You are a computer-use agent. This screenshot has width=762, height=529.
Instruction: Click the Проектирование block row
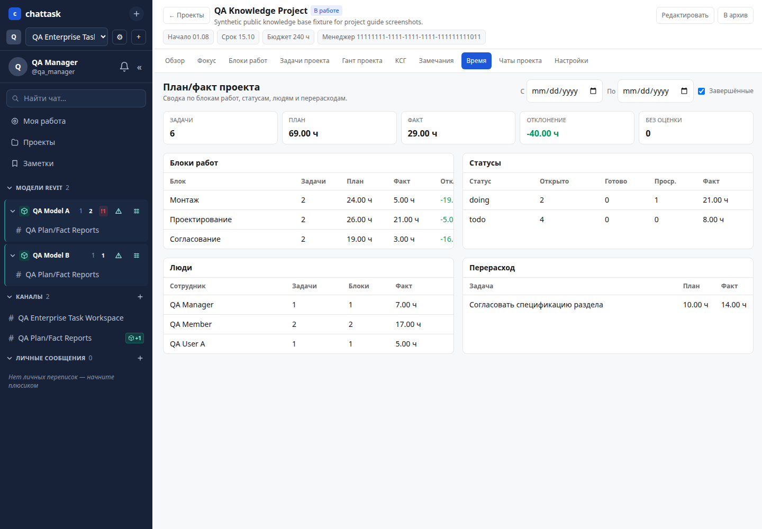(x=309, y=220)
